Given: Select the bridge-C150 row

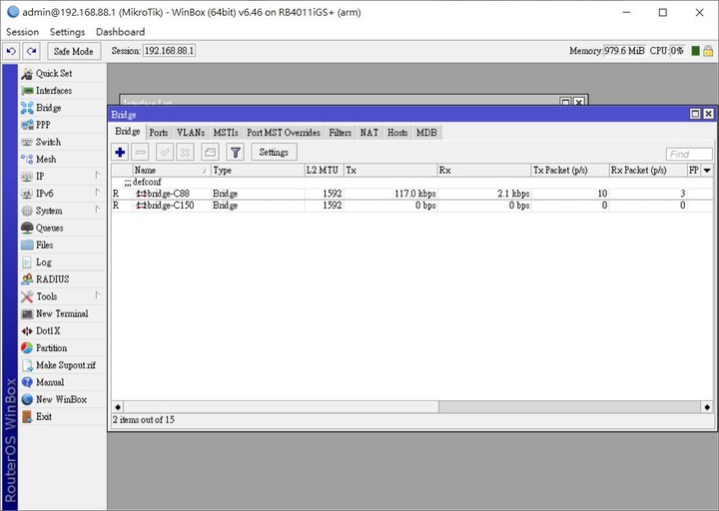Looking at the screenshot, I should pos(411,206).
